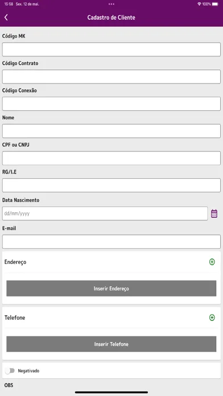The height and width of the screenshot is (396, 223).
Task: Add address with green plus icon
Action: (212, 262)
